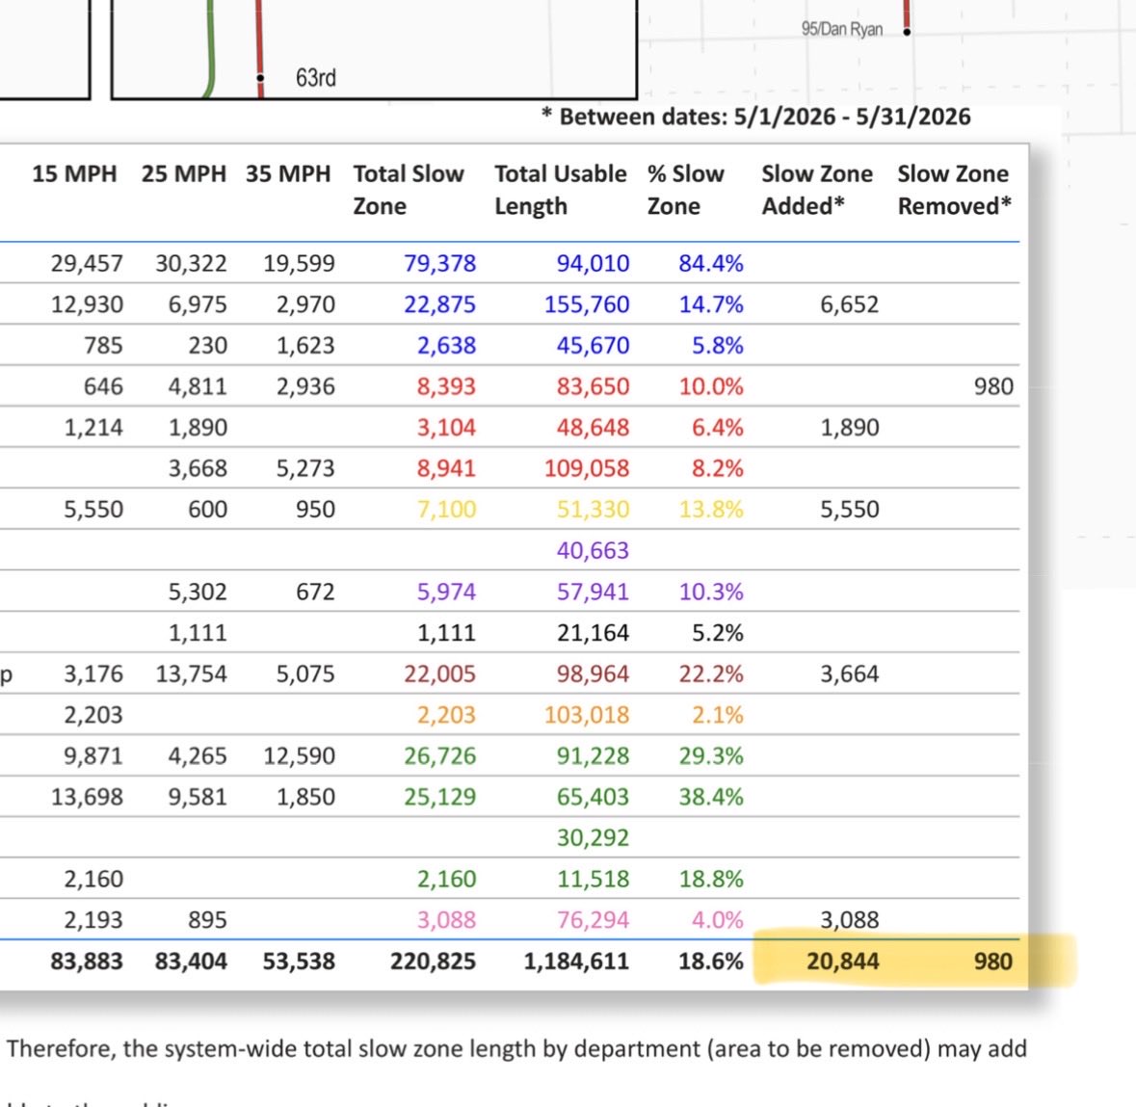Select the 14.7% cell
This screenshot has height=1107, width=1136.
[x=711, y=304]
